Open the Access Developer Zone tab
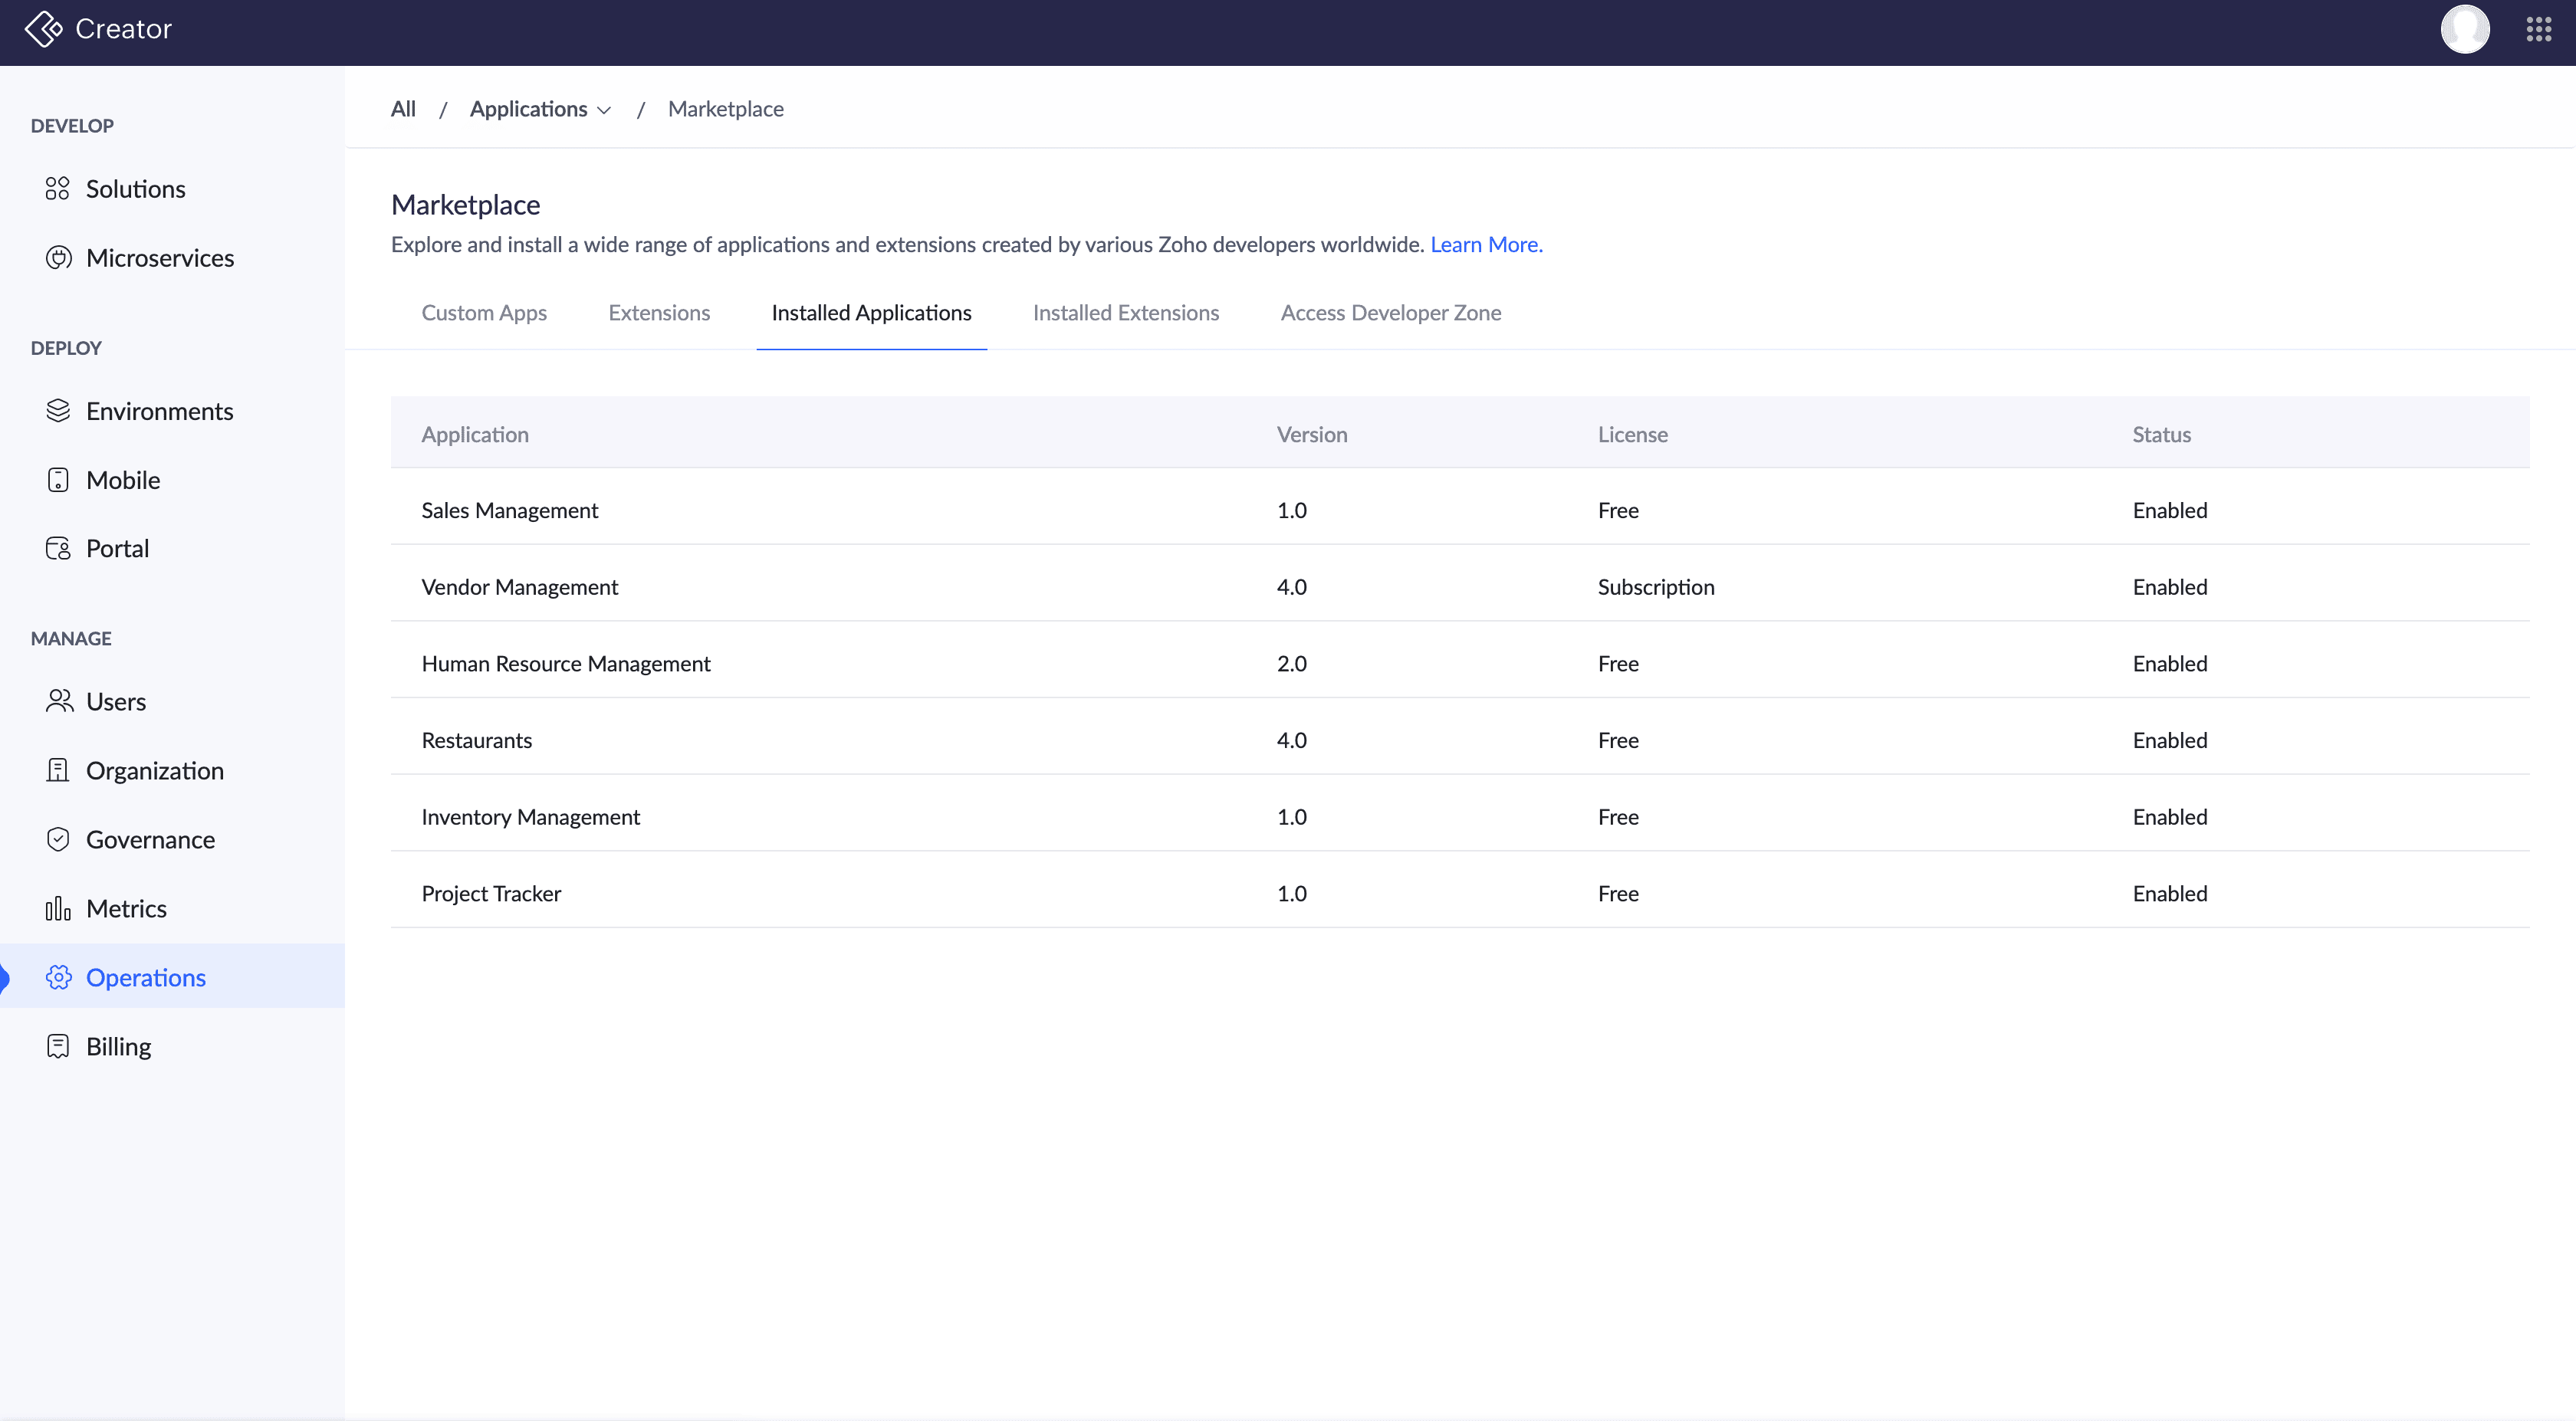This screenshot has height=1421, width=2576. (1390, 313)
